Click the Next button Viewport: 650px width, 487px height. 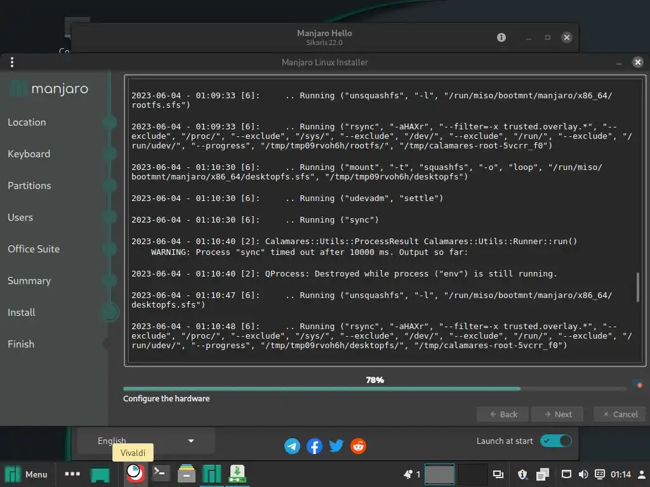pos(557,414)
